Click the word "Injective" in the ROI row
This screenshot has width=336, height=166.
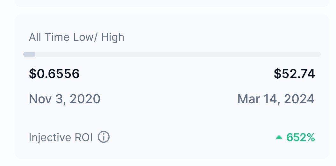[x=50, y=138]
